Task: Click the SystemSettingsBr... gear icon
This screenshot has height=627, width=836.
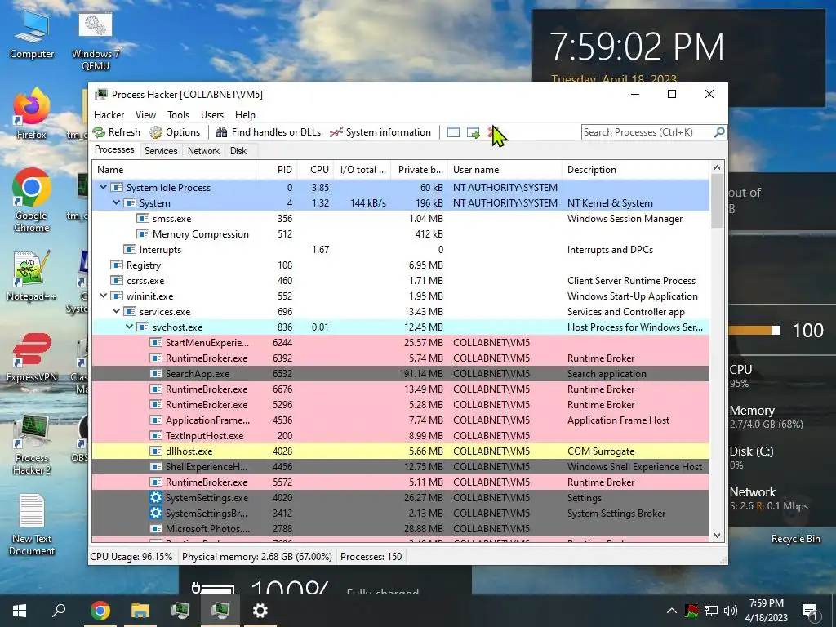Action: pyautogui.click(x=156, y=513)
